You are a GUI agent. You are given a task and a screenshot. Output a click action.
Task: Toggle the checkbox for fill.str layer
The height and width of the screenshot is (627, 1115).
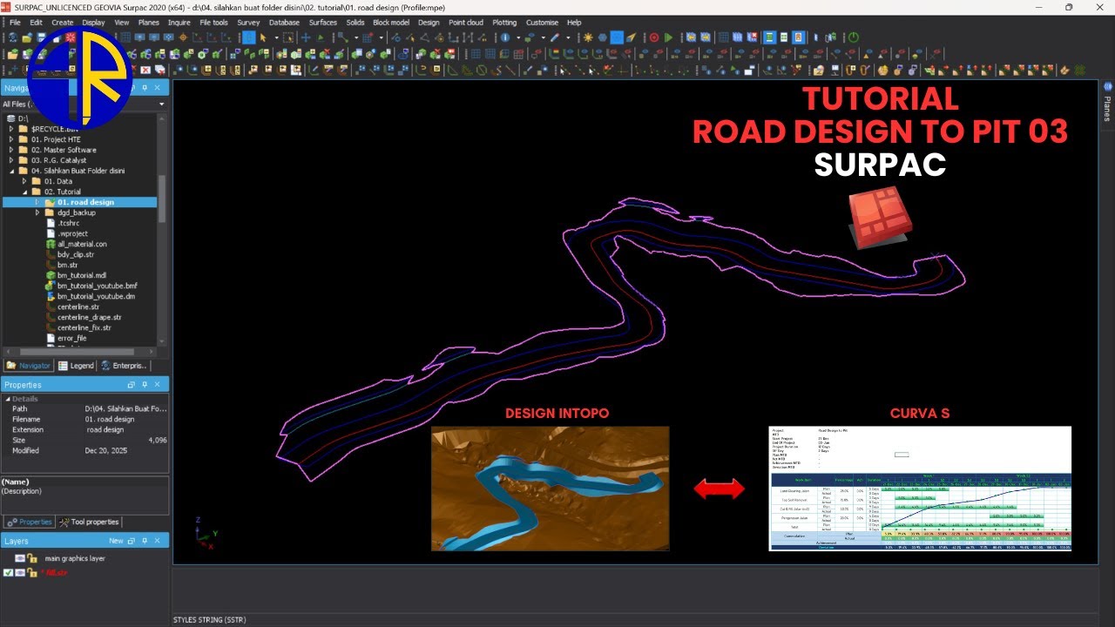point(8,573)
